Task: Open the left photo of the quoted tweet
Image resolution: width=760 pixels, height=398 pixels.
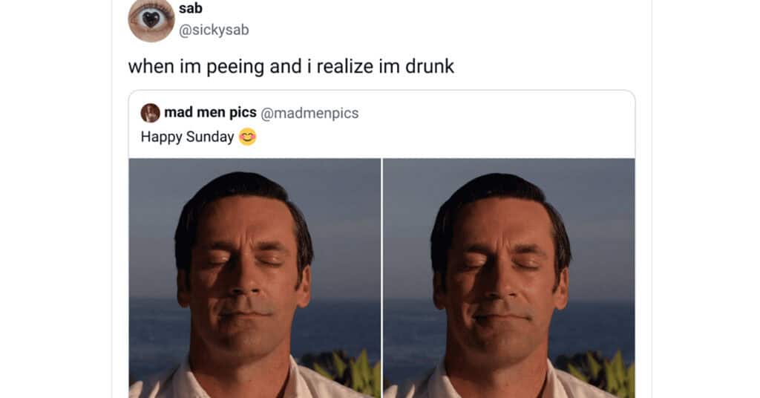Action: point(255,278)
